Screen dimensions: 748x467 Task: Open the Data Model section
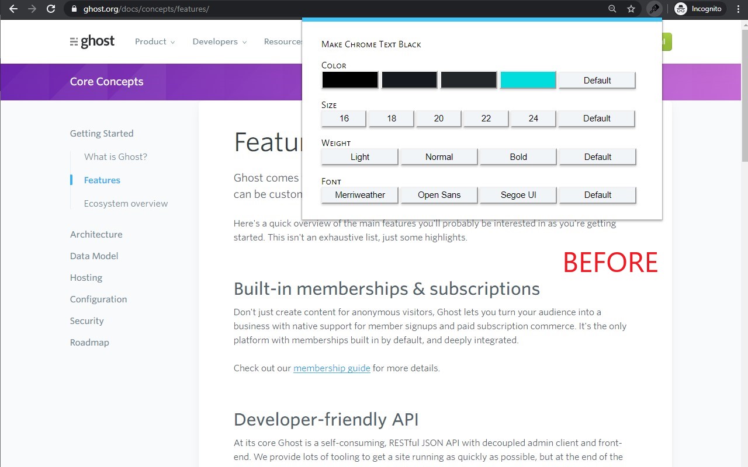coord(94,256)
